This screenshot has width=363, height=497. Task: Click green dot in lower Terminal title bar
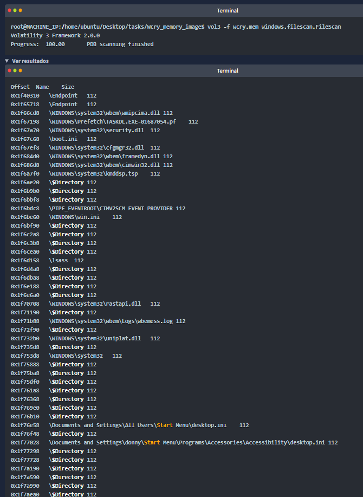(x=15, y=70)
